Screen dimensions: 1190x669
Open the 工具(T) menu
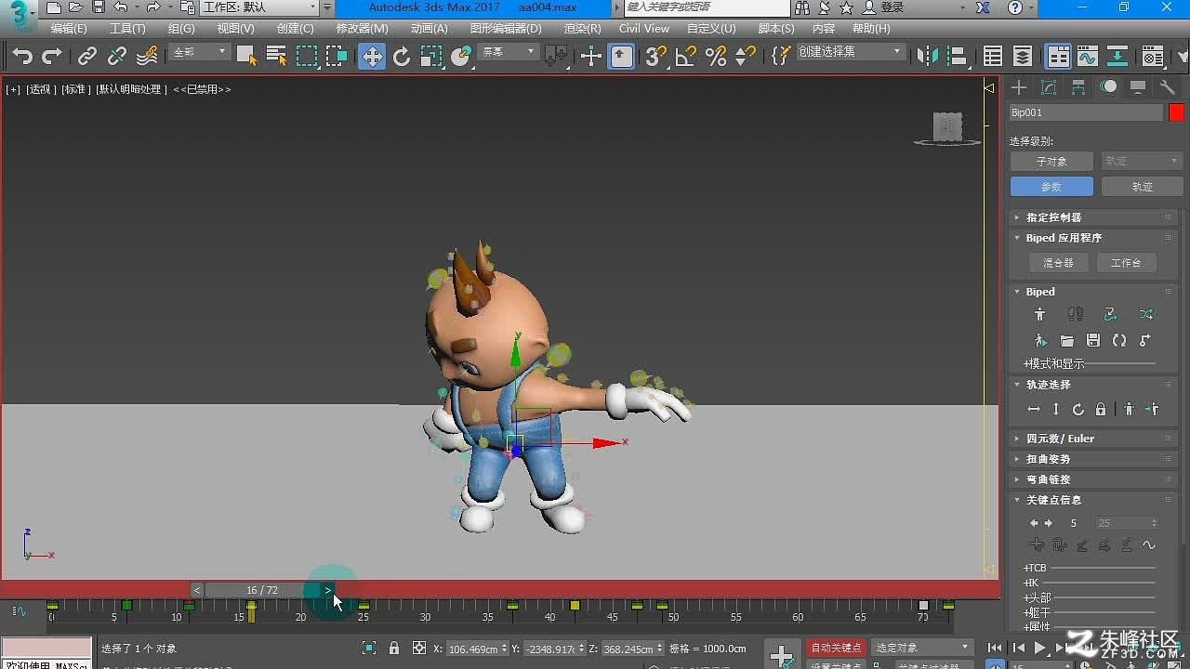tap(127, 29)
